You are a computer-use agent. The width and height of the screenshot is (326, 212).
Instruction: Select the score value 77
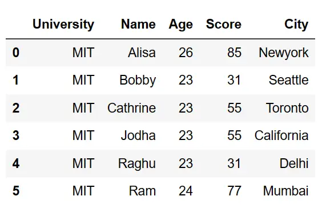[234, 191]
